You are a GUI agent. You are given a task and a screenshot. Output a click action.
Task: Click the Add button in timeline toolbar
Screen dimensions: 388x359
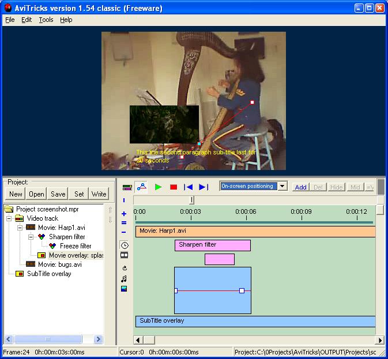click(300, 187)
